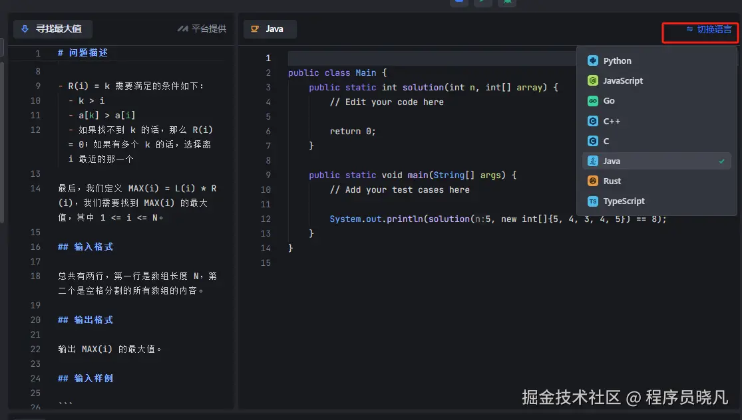Click the TypeScript TS icon
The height and width of the screenshot is (420, 742).
coord(592,201)
